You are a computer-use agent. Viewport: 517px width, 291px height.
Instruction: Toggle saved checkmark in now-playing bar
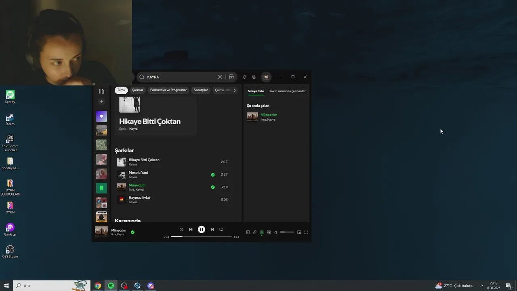pos(132,232)
